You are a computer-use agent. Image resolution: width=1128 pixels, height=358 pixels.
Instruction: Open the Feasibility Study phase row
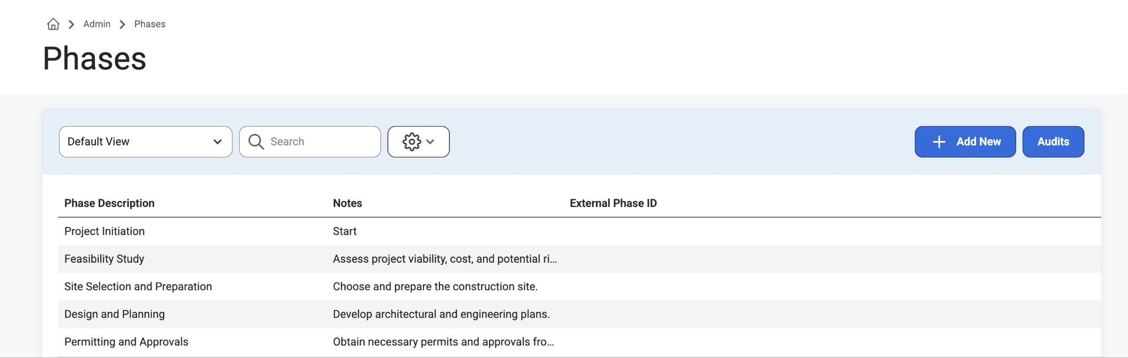pyautogui.click(x=579, y=259)
